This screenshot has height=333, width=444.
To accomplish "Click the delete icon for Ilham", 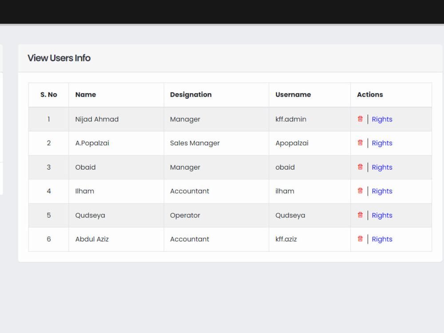I will coord(360,190).
